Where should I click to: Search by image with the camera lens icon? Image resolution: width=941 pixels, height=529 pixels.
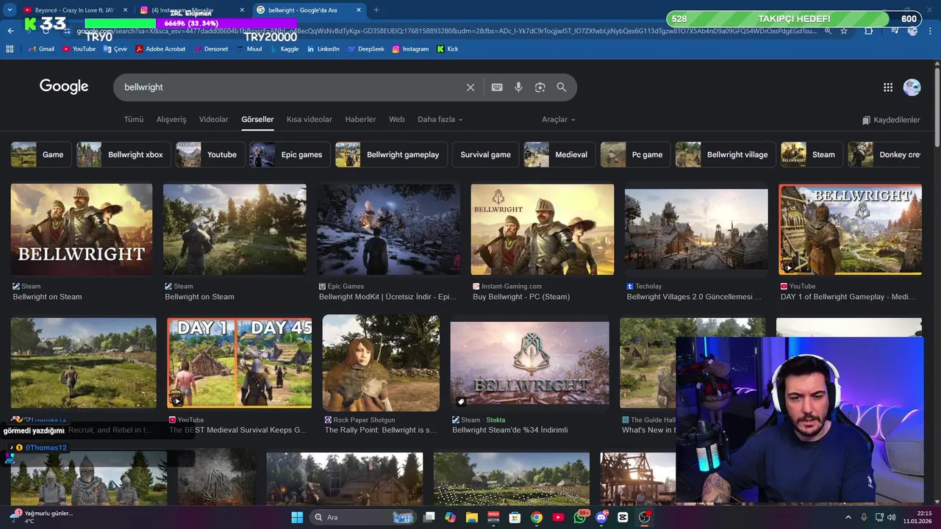click(x=540, y=87)
